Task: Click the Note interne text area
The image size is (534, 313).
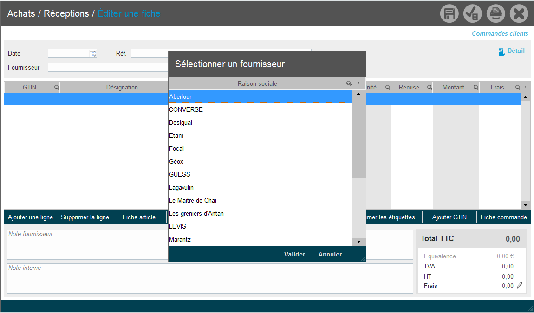Action: point(210,278)
